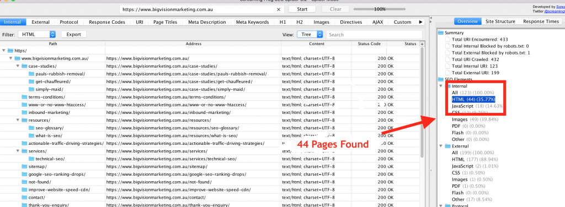
Task: Click the plus icon in table header
Action: pyautogui.click(x=422, y=44)
